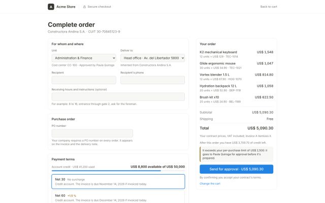Click the Complete order heading
This screenshot has width=325, height=203.
click(71, 25)
